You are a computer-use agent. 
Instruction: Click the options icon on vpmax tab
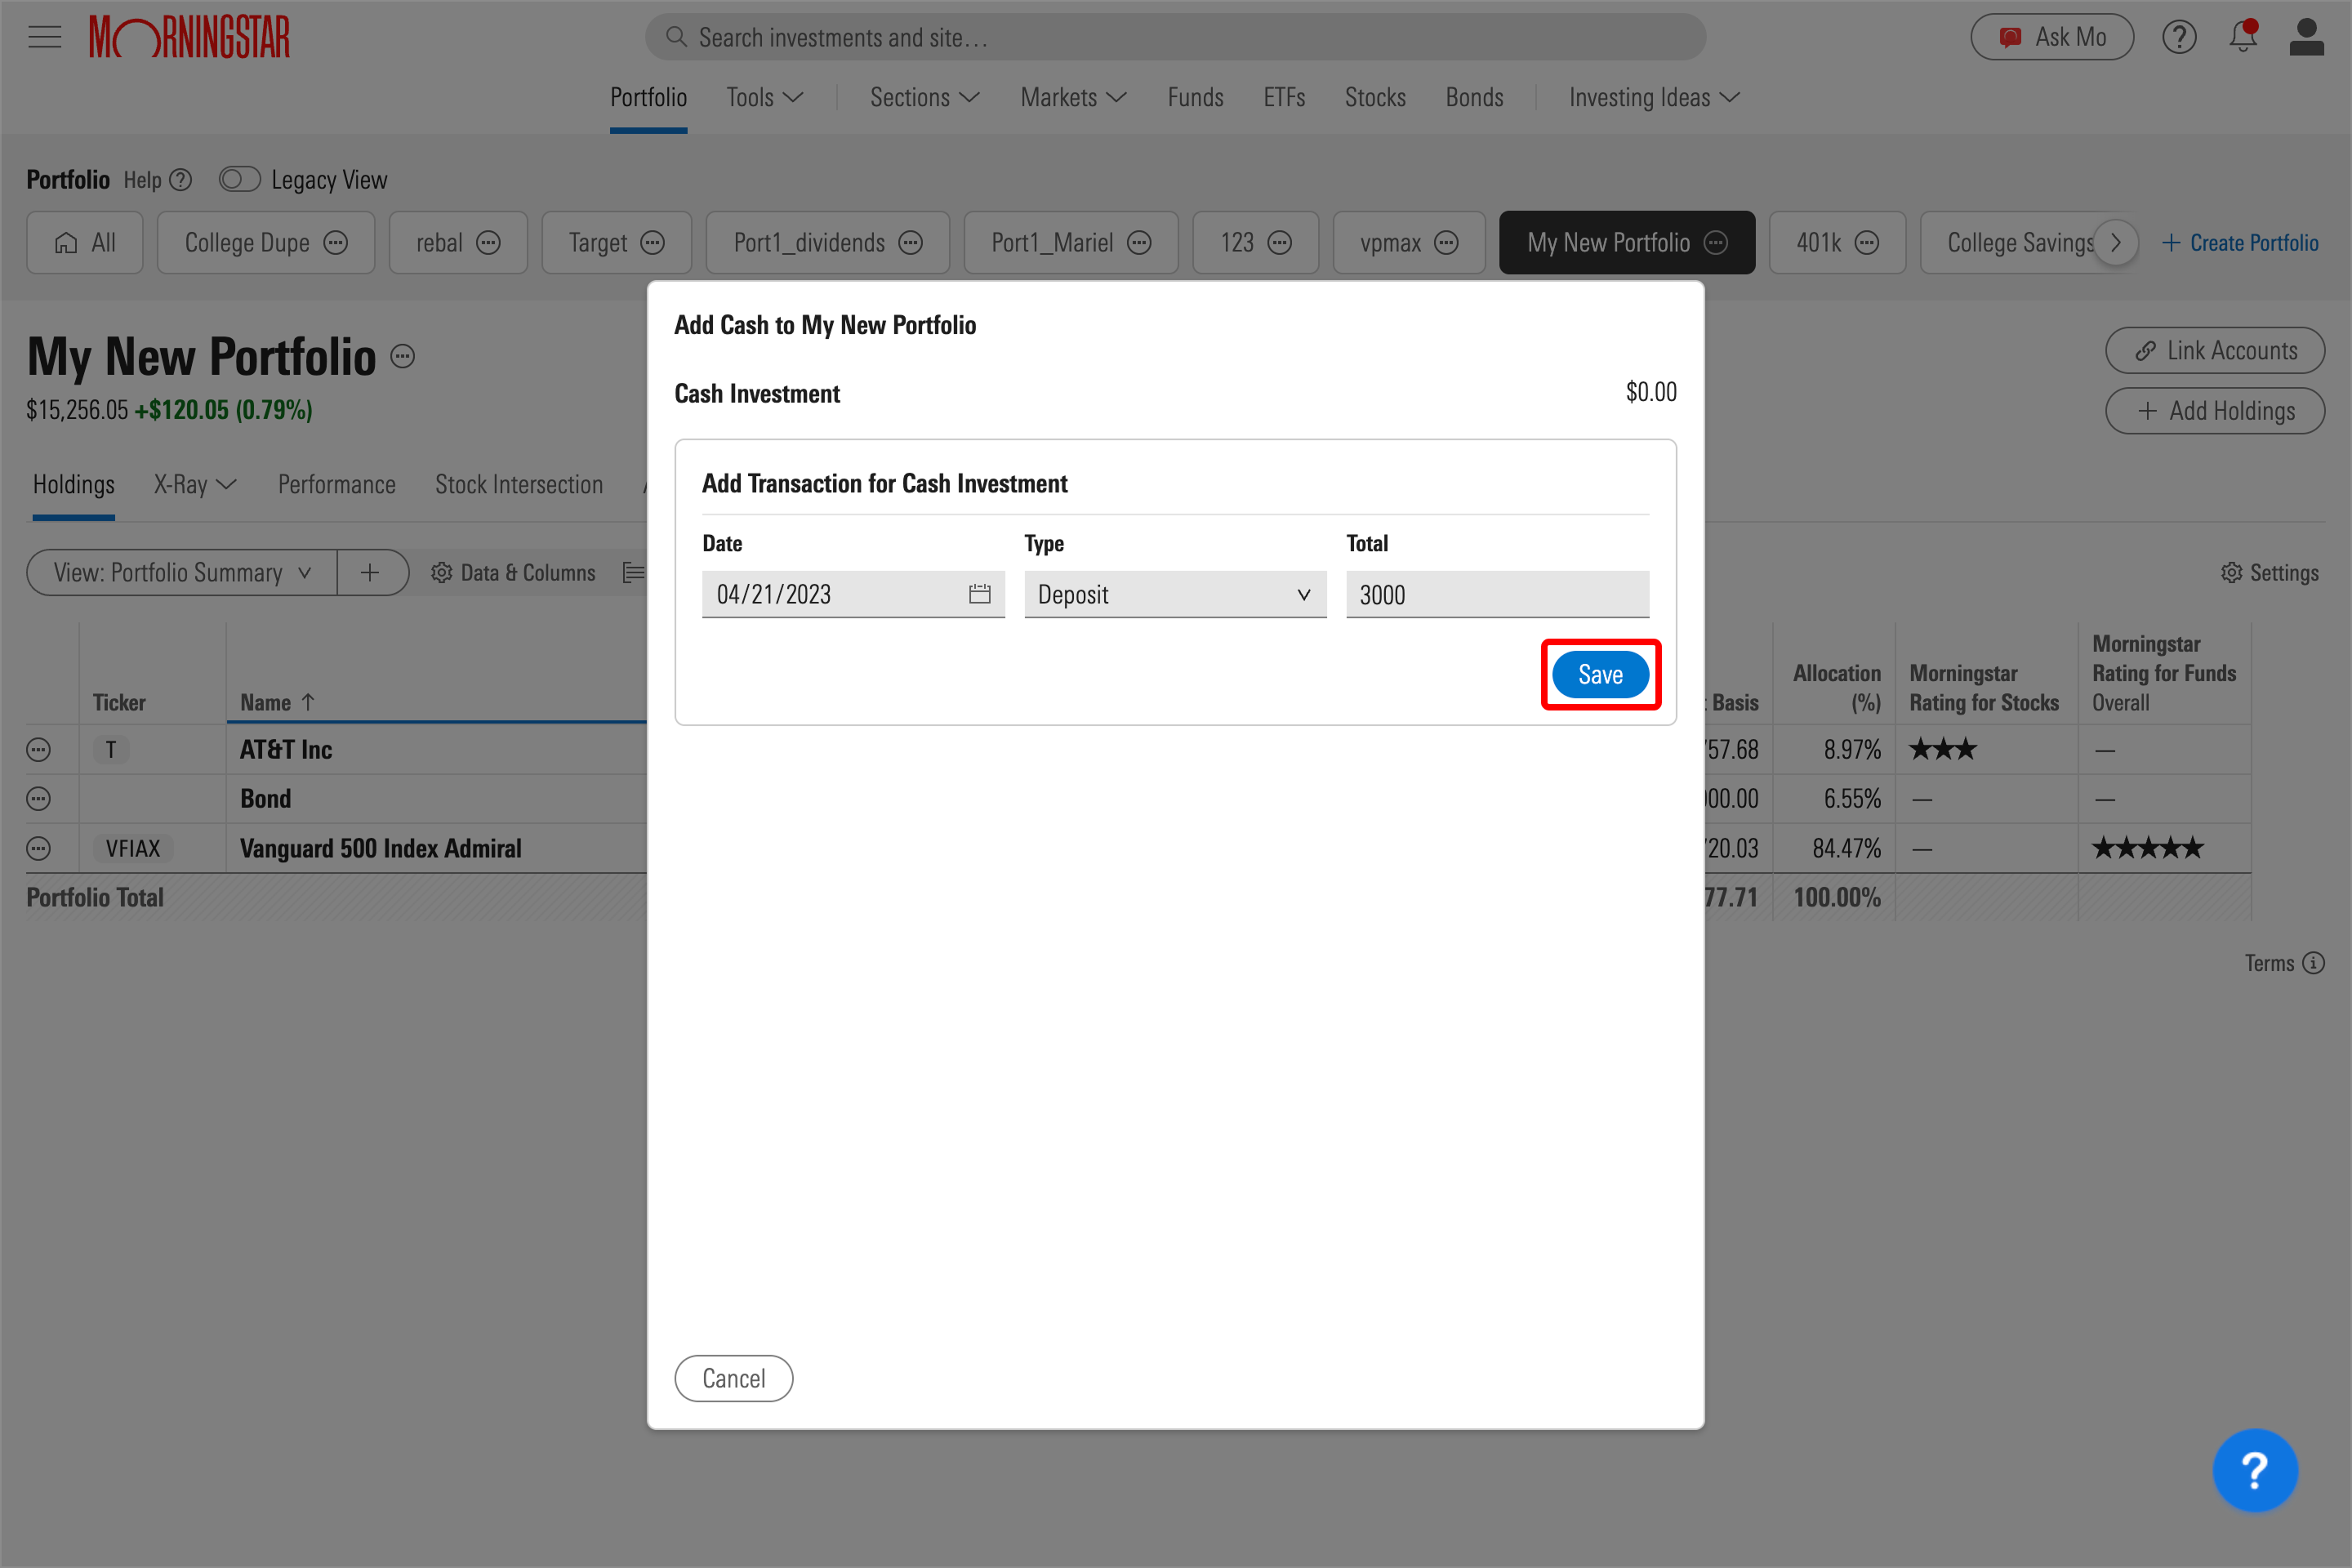(1446, 243)
